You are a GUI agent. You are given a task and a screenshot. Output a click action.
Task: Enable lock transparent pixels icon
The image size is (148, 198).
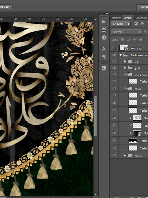point(122,40)
